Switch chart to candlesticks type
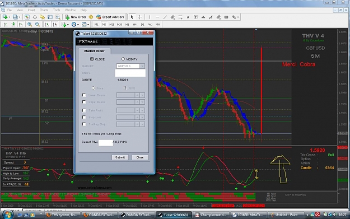Screen dimensions: 350x219 click(13, 24)
